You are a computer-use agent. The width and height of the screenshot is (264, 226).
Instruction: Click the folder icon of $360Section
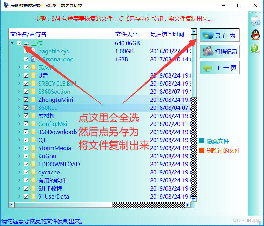click(33, 91)
